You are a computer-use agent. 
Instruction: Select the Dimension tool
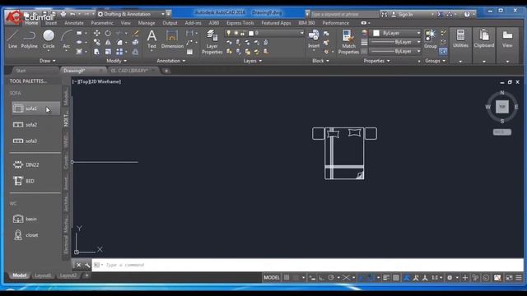(172, 39)
